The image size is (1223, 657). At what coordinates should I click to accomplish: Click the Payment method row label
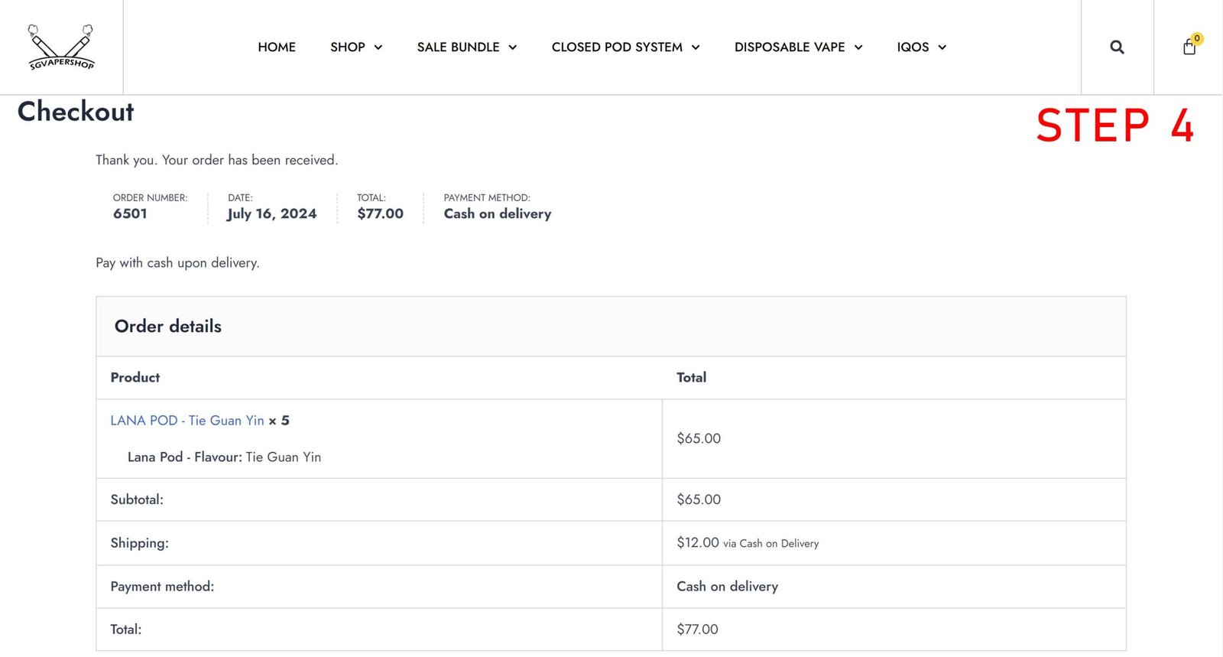coord(162,587)
